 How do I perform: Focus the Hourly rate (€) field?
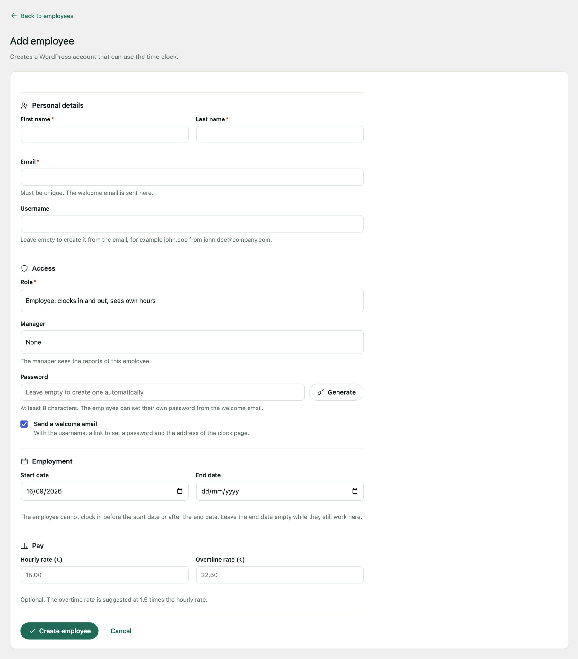[104, 575]
